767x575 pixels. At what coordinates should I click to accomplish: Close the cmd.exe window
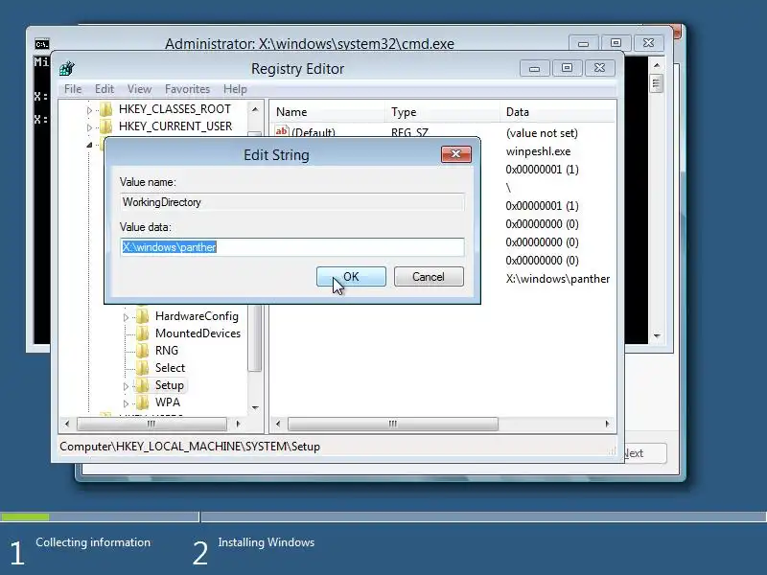[648, 43]
